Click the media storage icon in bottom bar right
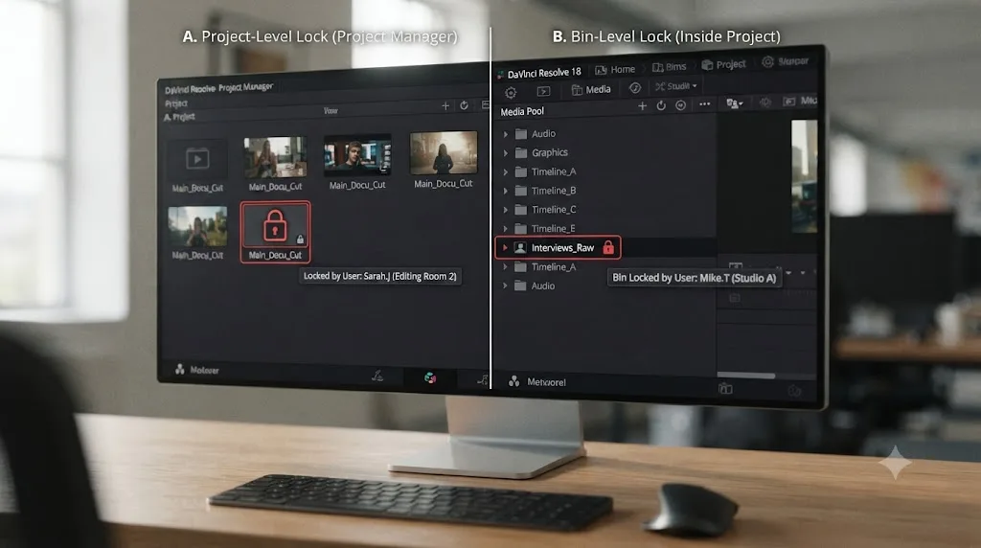Screen dimensions: 981x548 tap(726, 388)
